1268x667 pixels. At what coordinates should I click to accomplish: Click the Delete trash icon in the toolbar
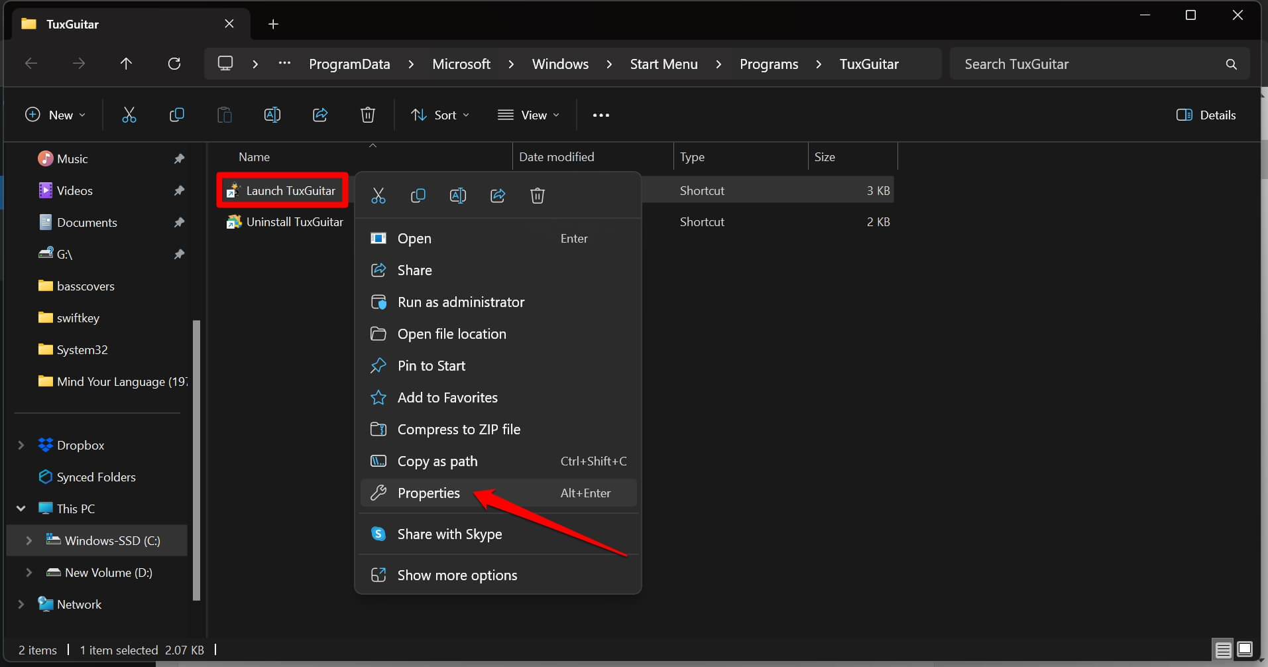coord(368,115)
